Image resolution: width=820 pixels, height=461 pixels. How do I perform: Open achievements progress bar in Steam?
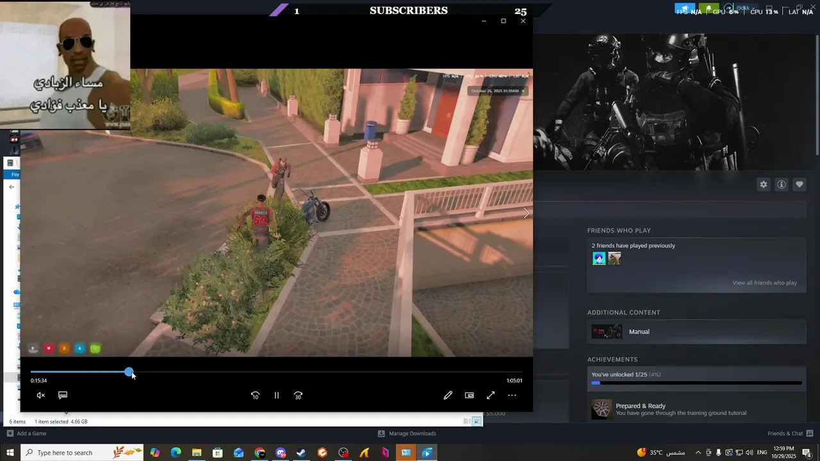(696, 383)
